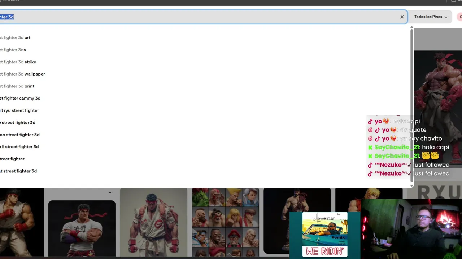
Task: Select suggestion 'fighter cammy 3d'
Action: click(20, 98)
